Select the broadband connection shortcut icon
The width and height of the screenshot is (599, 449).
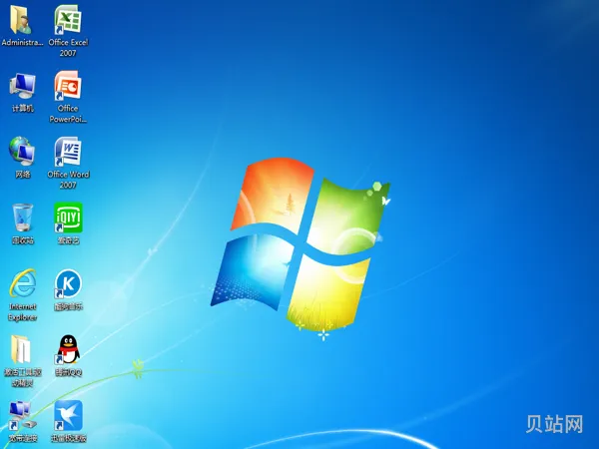[22, 416]
